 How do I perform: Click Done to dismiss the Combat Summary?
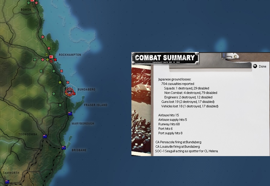[260, 66]
